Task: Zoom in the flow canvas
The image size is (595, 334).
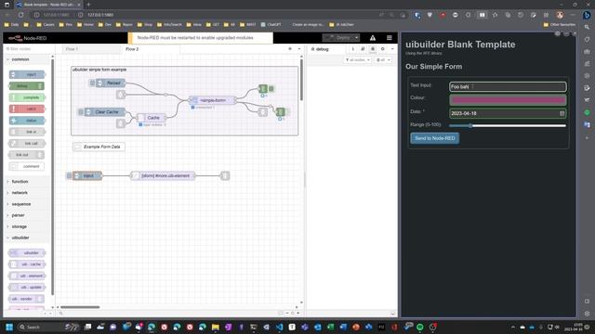Action: point(297,314)
